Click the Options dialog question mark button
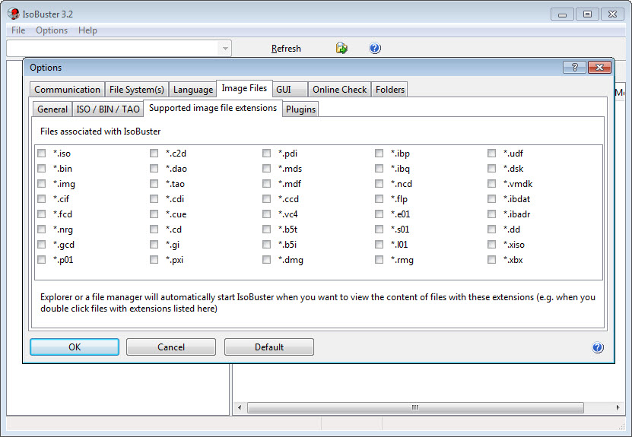 [x=574, y=68]
